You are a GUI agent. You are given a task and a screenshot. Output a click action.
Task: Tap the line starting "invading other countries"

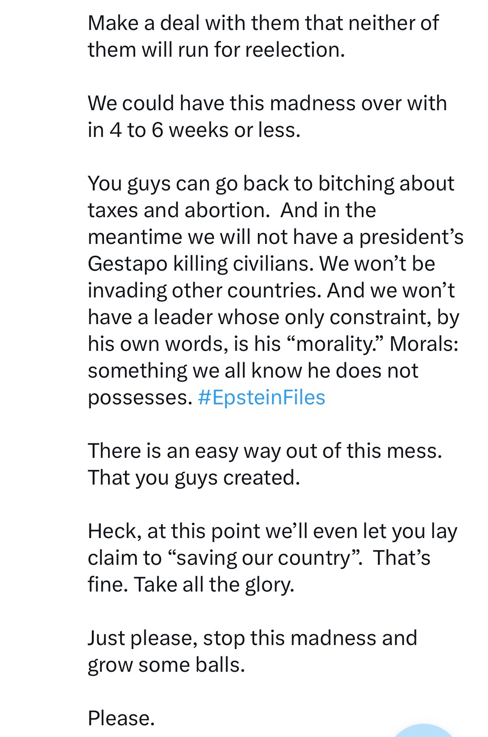[271, 291]
